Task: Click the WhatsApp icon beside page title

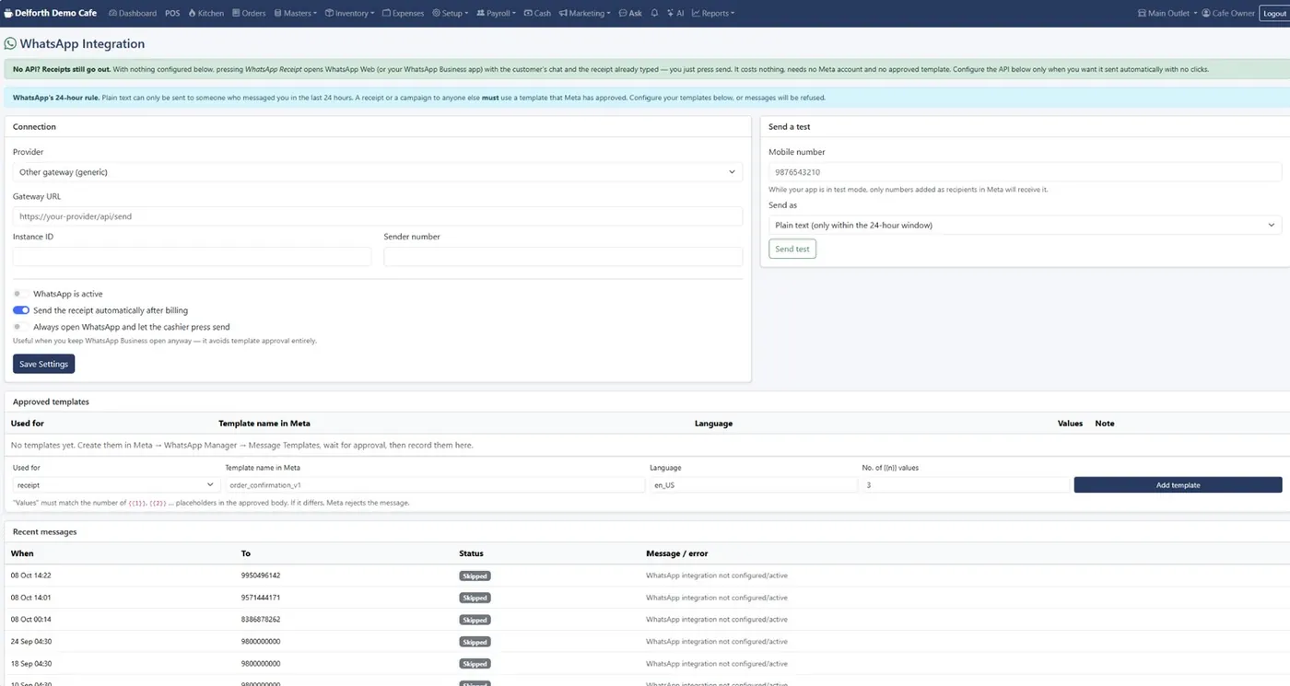Action: click(10, 43)
